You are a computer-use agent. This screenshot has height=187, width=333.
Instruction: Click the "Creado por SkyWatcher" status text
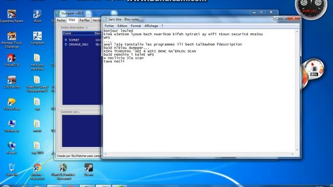79,156
